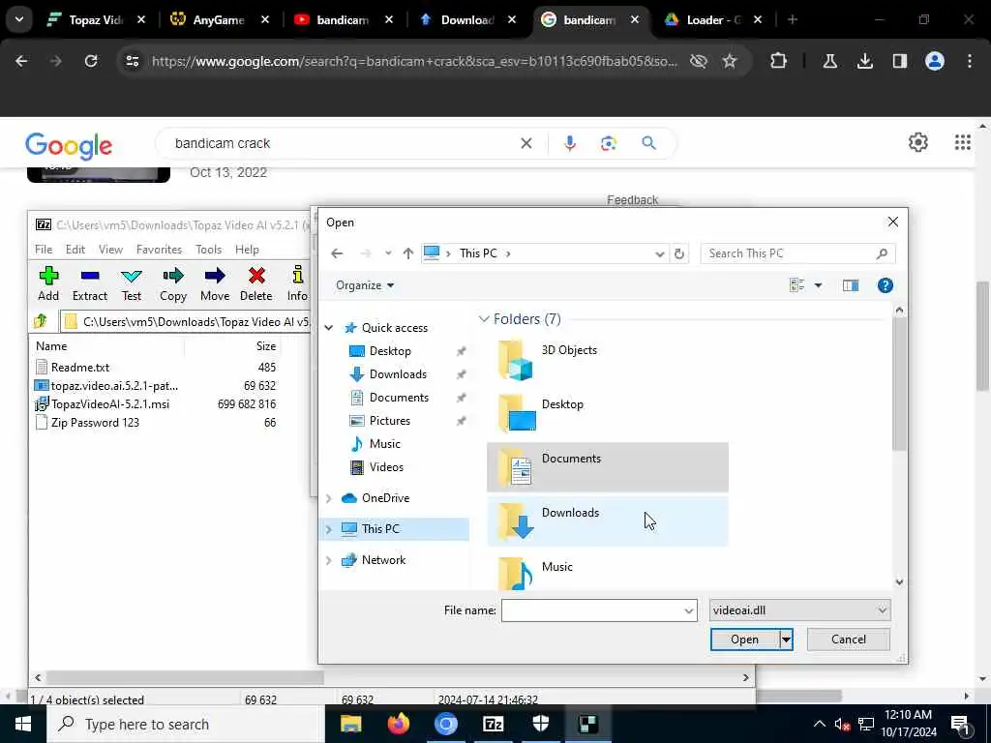The image size is (991, 743).
Task: Select Downloads in Quick access
Action: tap(398, 374)
